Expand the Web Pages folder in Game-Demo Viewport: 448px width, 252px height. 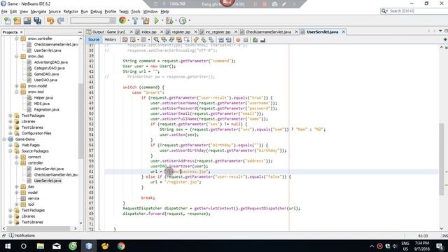pos(10,145)
